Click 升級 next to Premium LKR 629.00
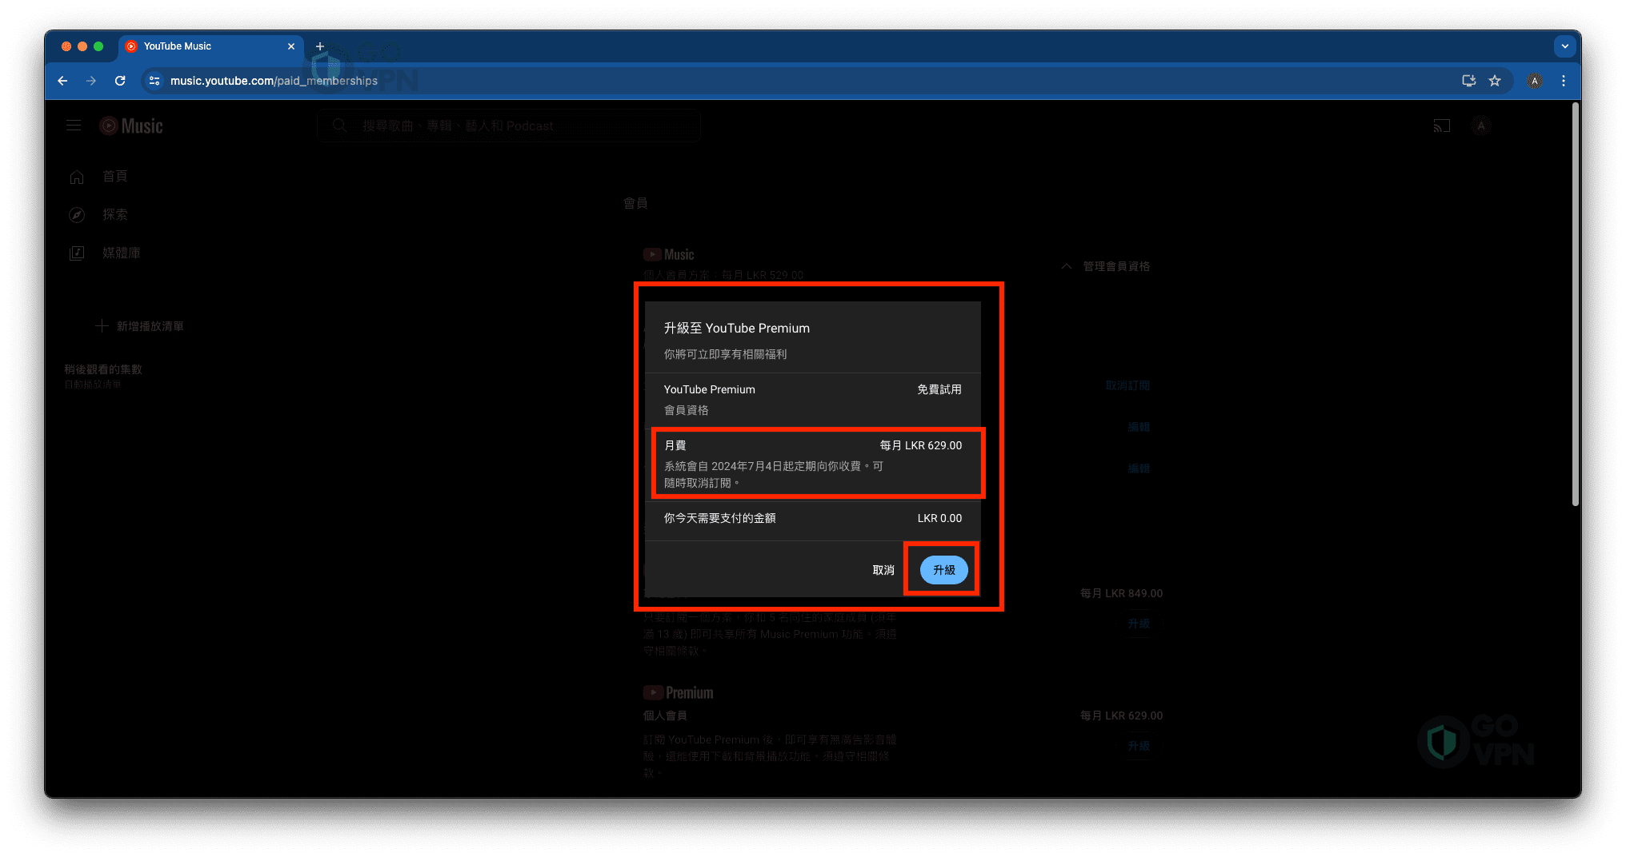 click(x=1139, y=746)
